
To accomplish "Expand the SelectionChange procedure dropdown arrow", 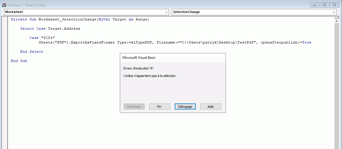I will coord(334,12).
